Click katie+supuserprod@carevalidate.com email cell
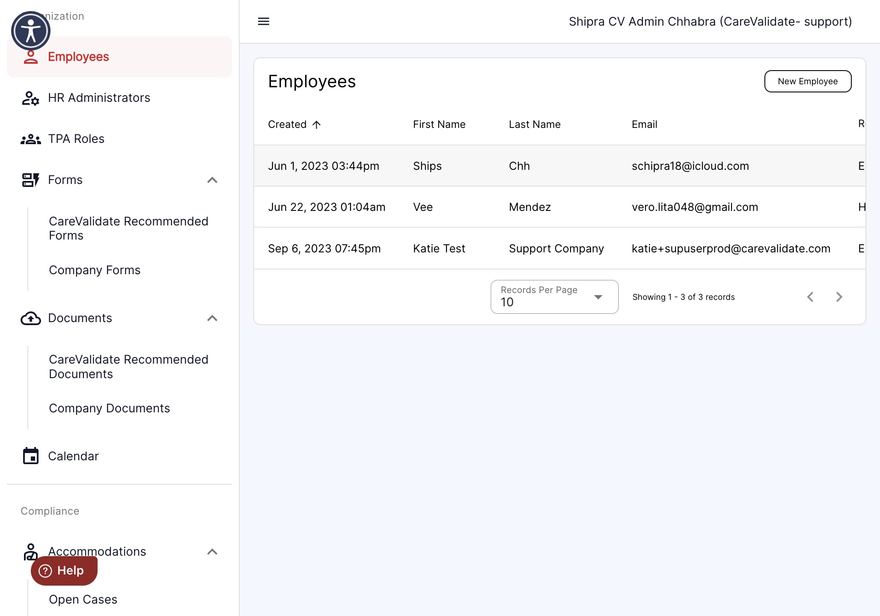 [x=731, y=249]
